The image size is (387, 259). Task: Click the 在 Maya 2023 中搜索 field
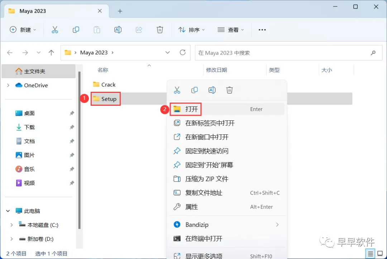point(288,53)
